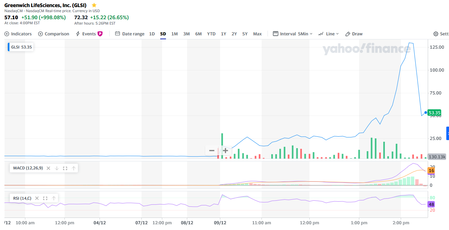Select the 1M range tab

click(174, 34)
